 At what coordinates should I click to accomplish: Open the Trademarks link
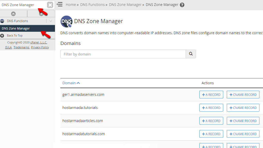pyautogui.click(x=21, y=47)
